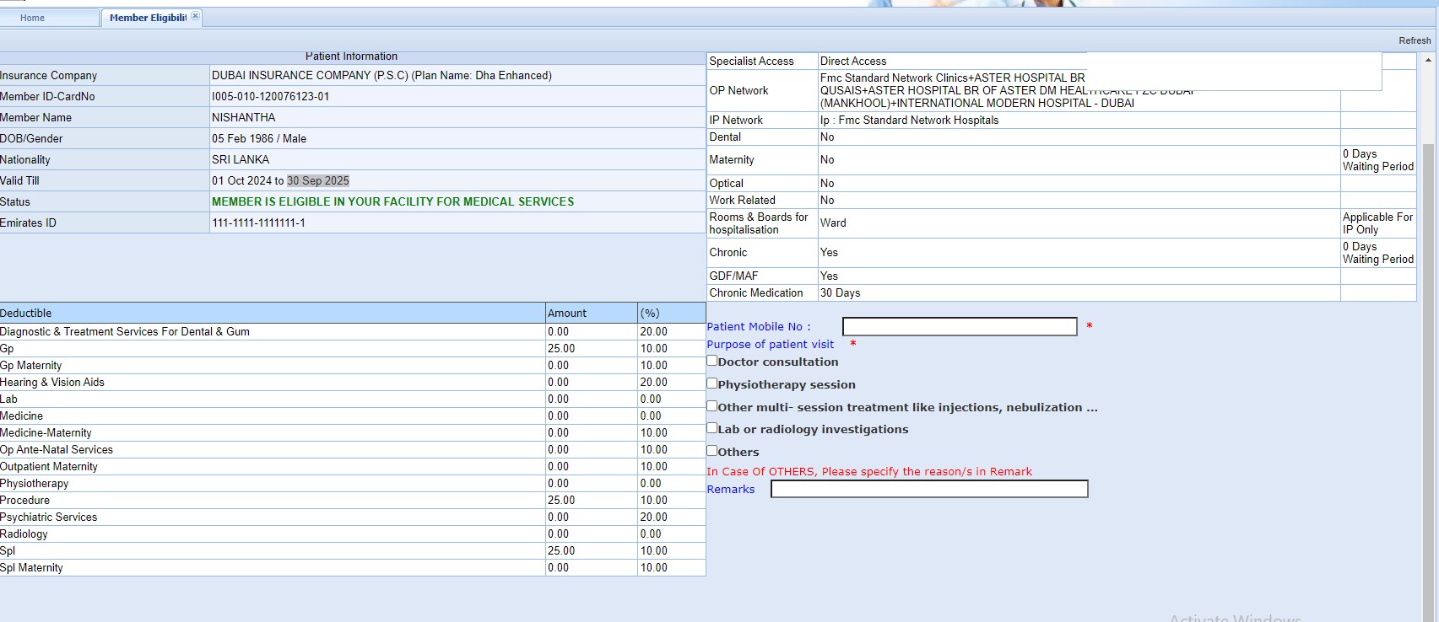Select Lab or radiology investigations checkbox
This screenshot has width=1439, height=622.
[712, 428]
